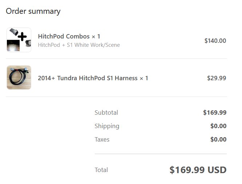Click the plus symbol in combo thumbnail
This screenshot has width=242, height=184.
(22, 37)
